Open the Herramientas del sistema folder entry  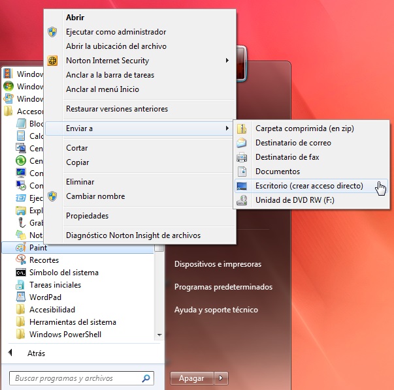pos(78,322)
